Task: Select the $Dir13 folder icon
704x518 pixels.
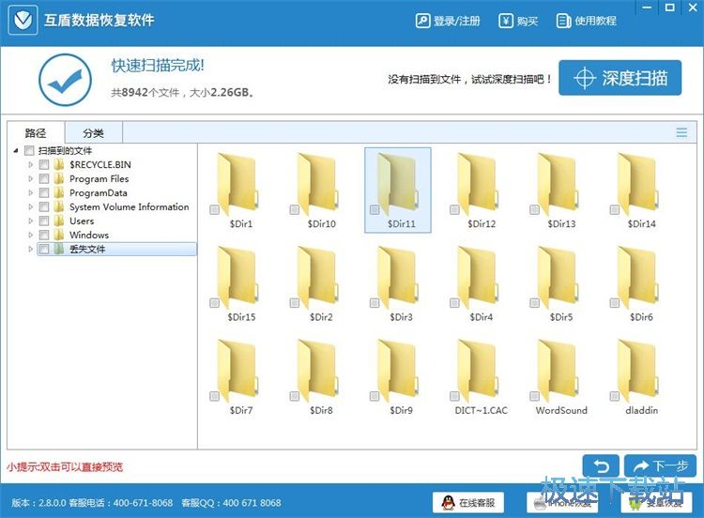Action: click(558, 184)
